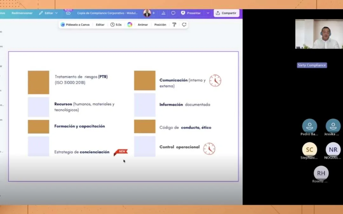
Task: Select participant RH Roseliz
Action: click(321, 173)
